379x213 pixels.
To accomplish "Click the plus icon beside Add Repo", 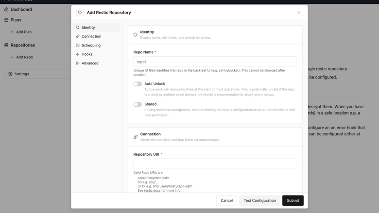I will (12, 57).
